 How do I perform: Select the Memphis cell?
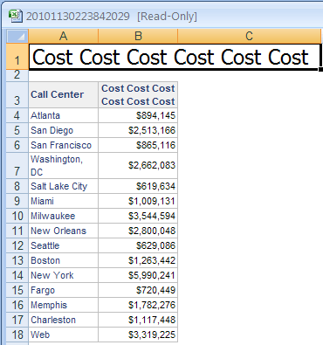click(64, 305)
